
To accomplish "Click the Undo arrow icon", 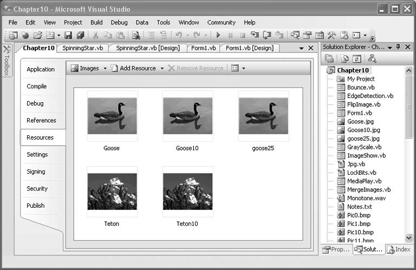I will 178,36.
